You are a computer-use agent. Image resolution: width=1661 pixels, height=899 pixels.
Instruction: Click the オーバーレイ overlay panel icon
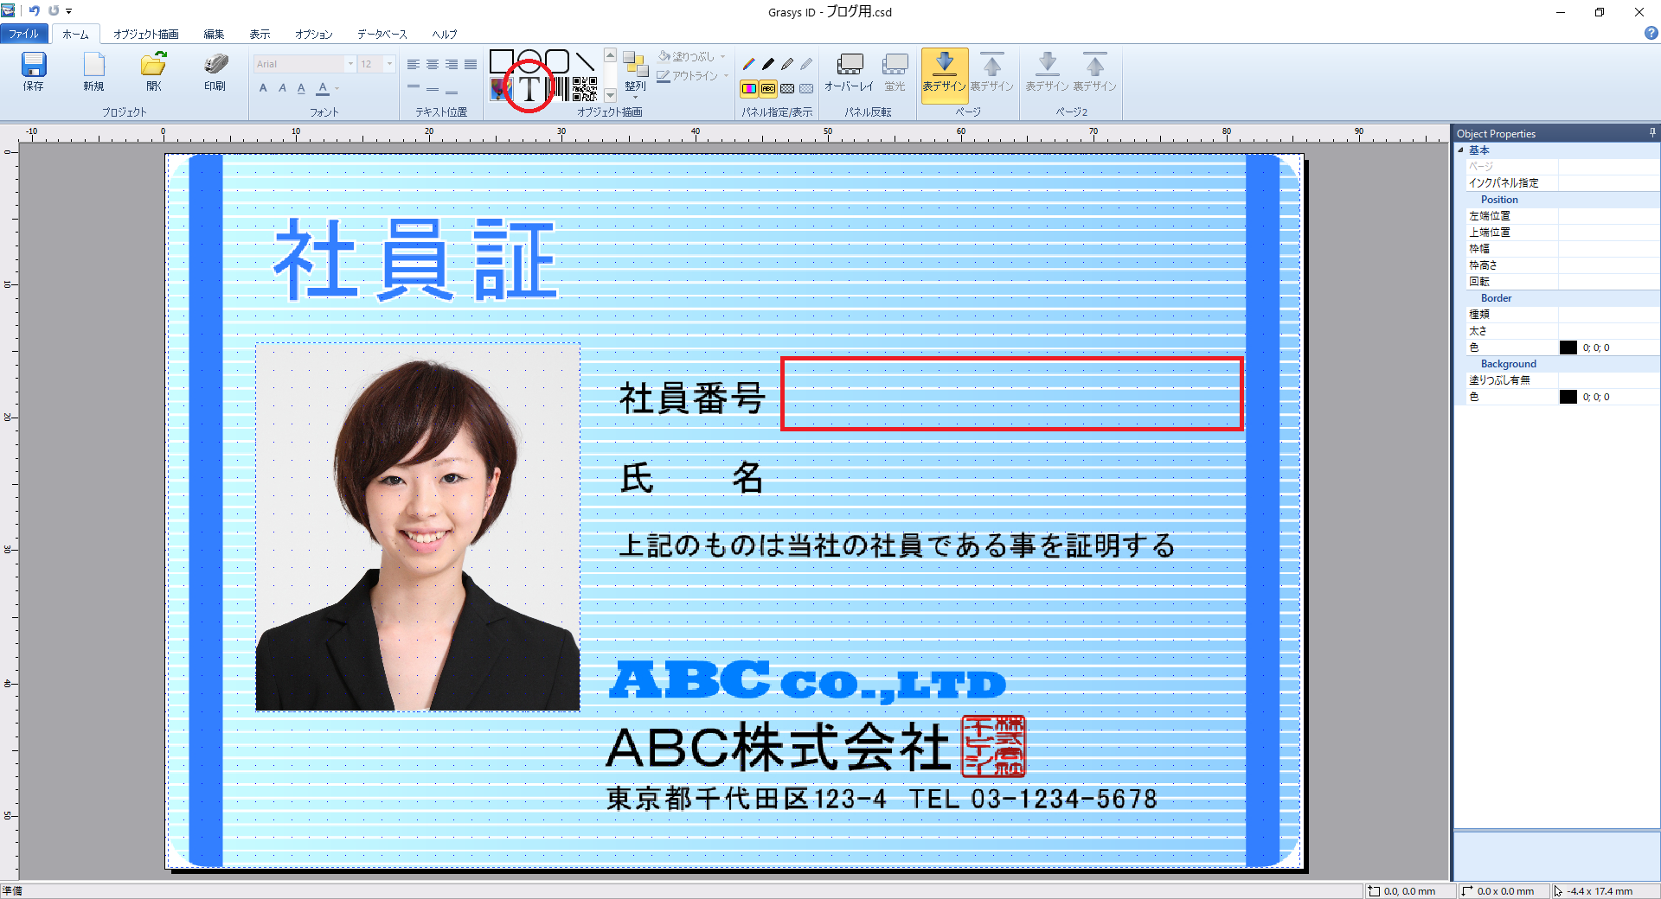click(850, 64)
